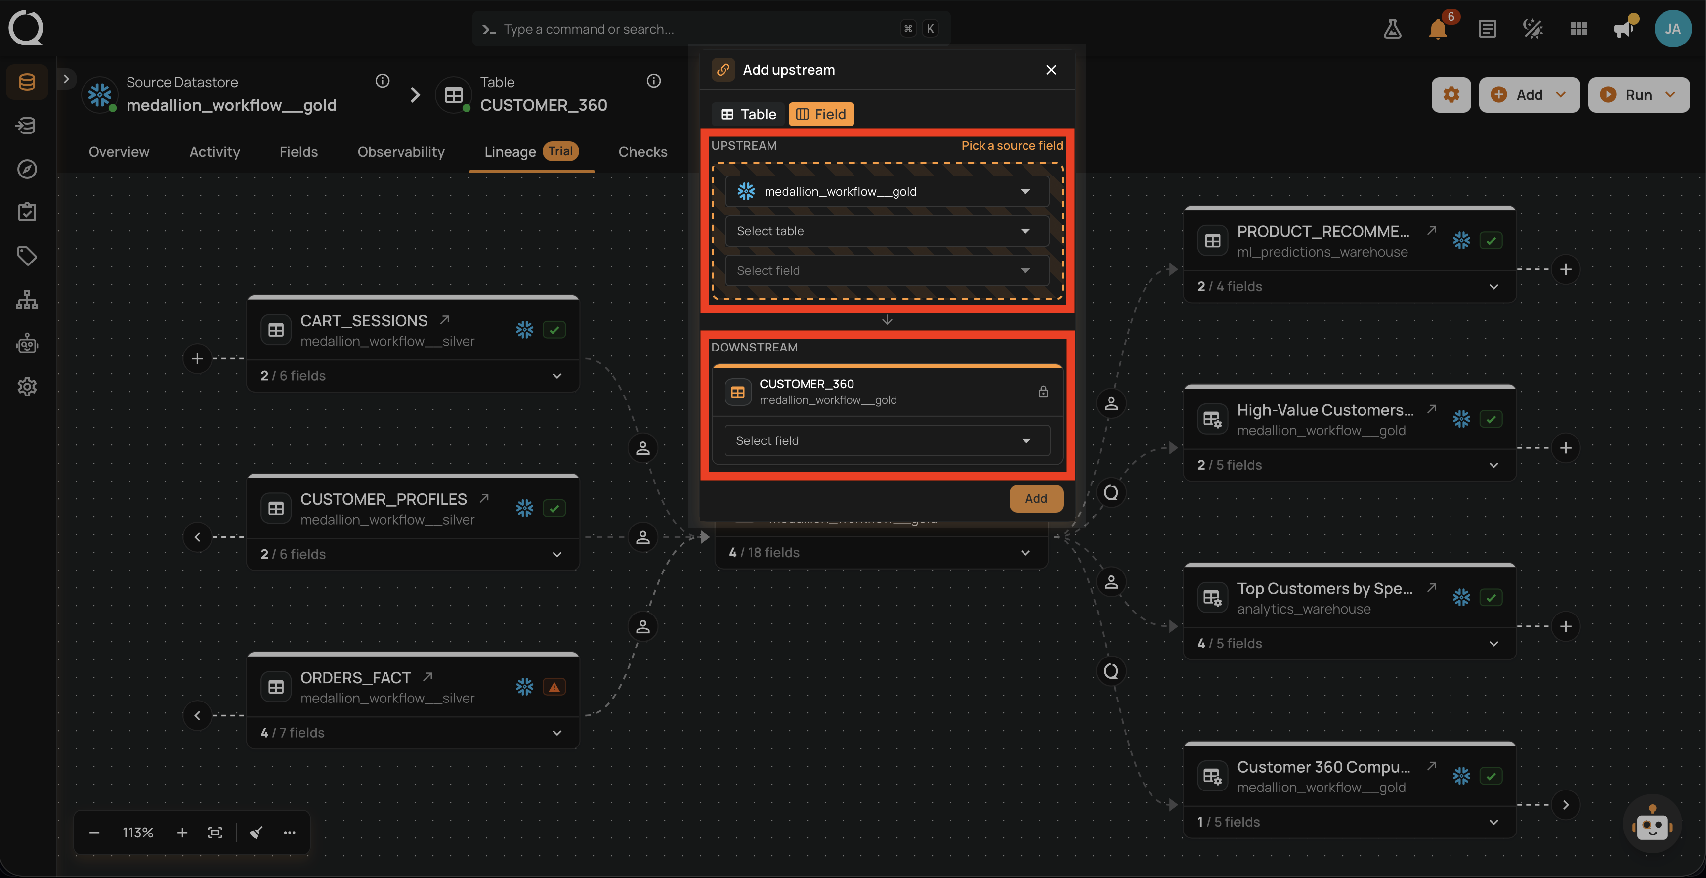Click the plus node left of CART_SESSIONS
Screen dimensions: 1706x878
tap(197, 358)
